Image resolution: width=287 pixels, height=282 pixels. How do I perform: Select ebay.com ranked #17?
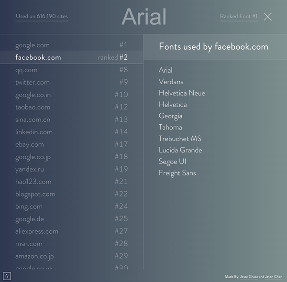click(72, 144)
